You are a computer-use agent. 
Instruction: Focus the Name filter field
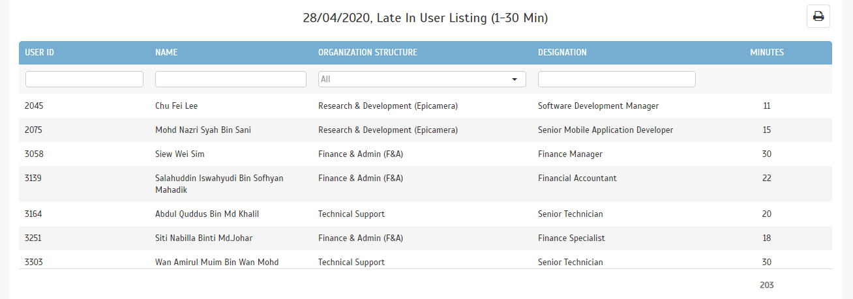click(x=231, y=79)
